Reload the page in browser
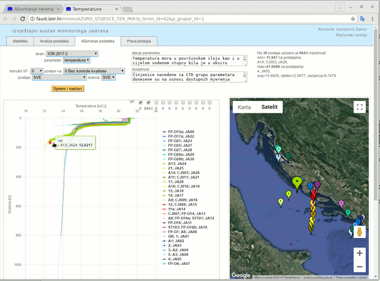The height and width of the screenshot is (281, 380). click(x=23, y=19)
